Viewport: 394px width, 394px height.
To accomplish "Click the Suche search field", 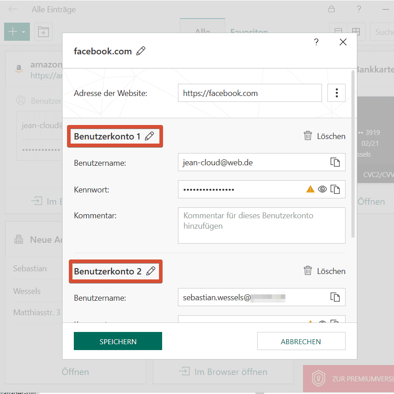I will (x=382, y=32).
